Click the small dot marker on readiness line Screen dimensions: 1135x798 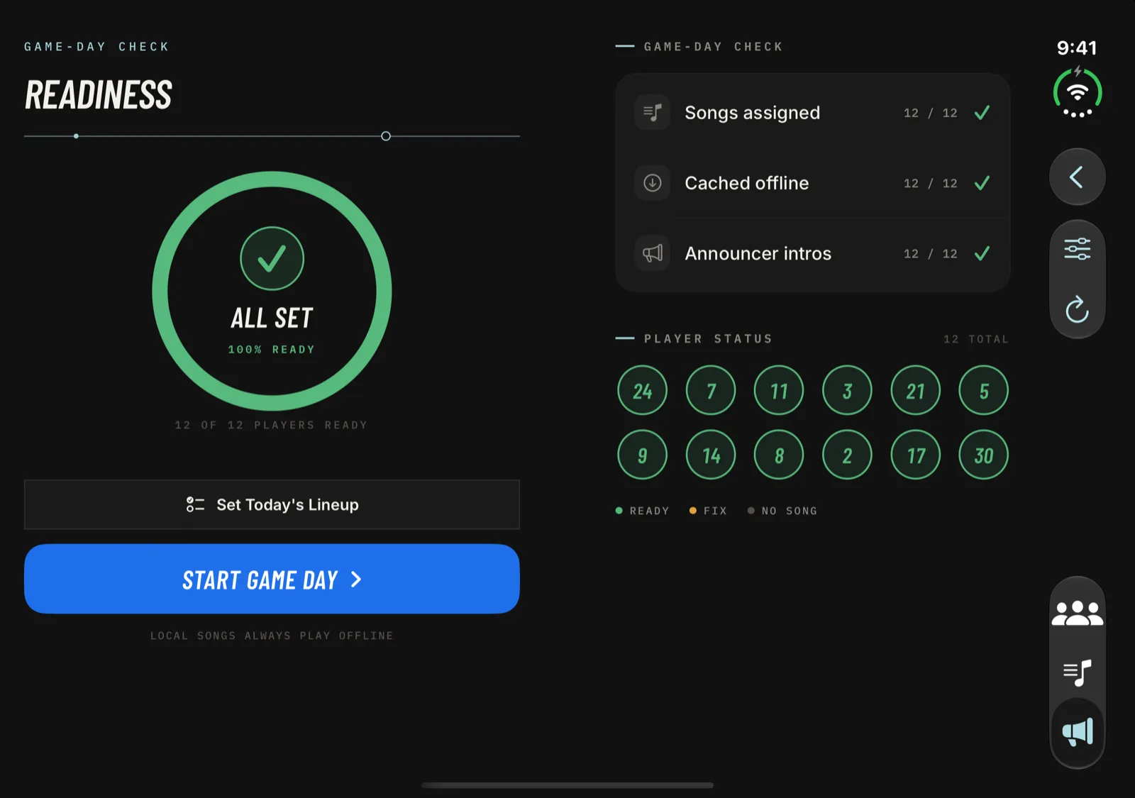(76, 136)
